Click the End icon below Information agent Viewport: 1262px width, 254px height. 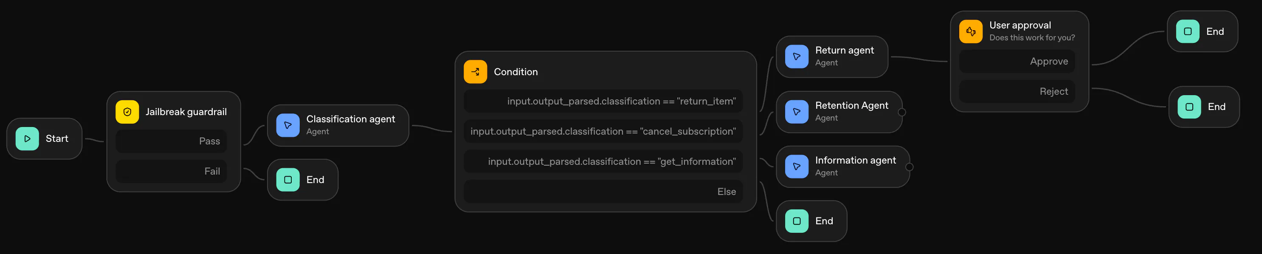point(797,221)
